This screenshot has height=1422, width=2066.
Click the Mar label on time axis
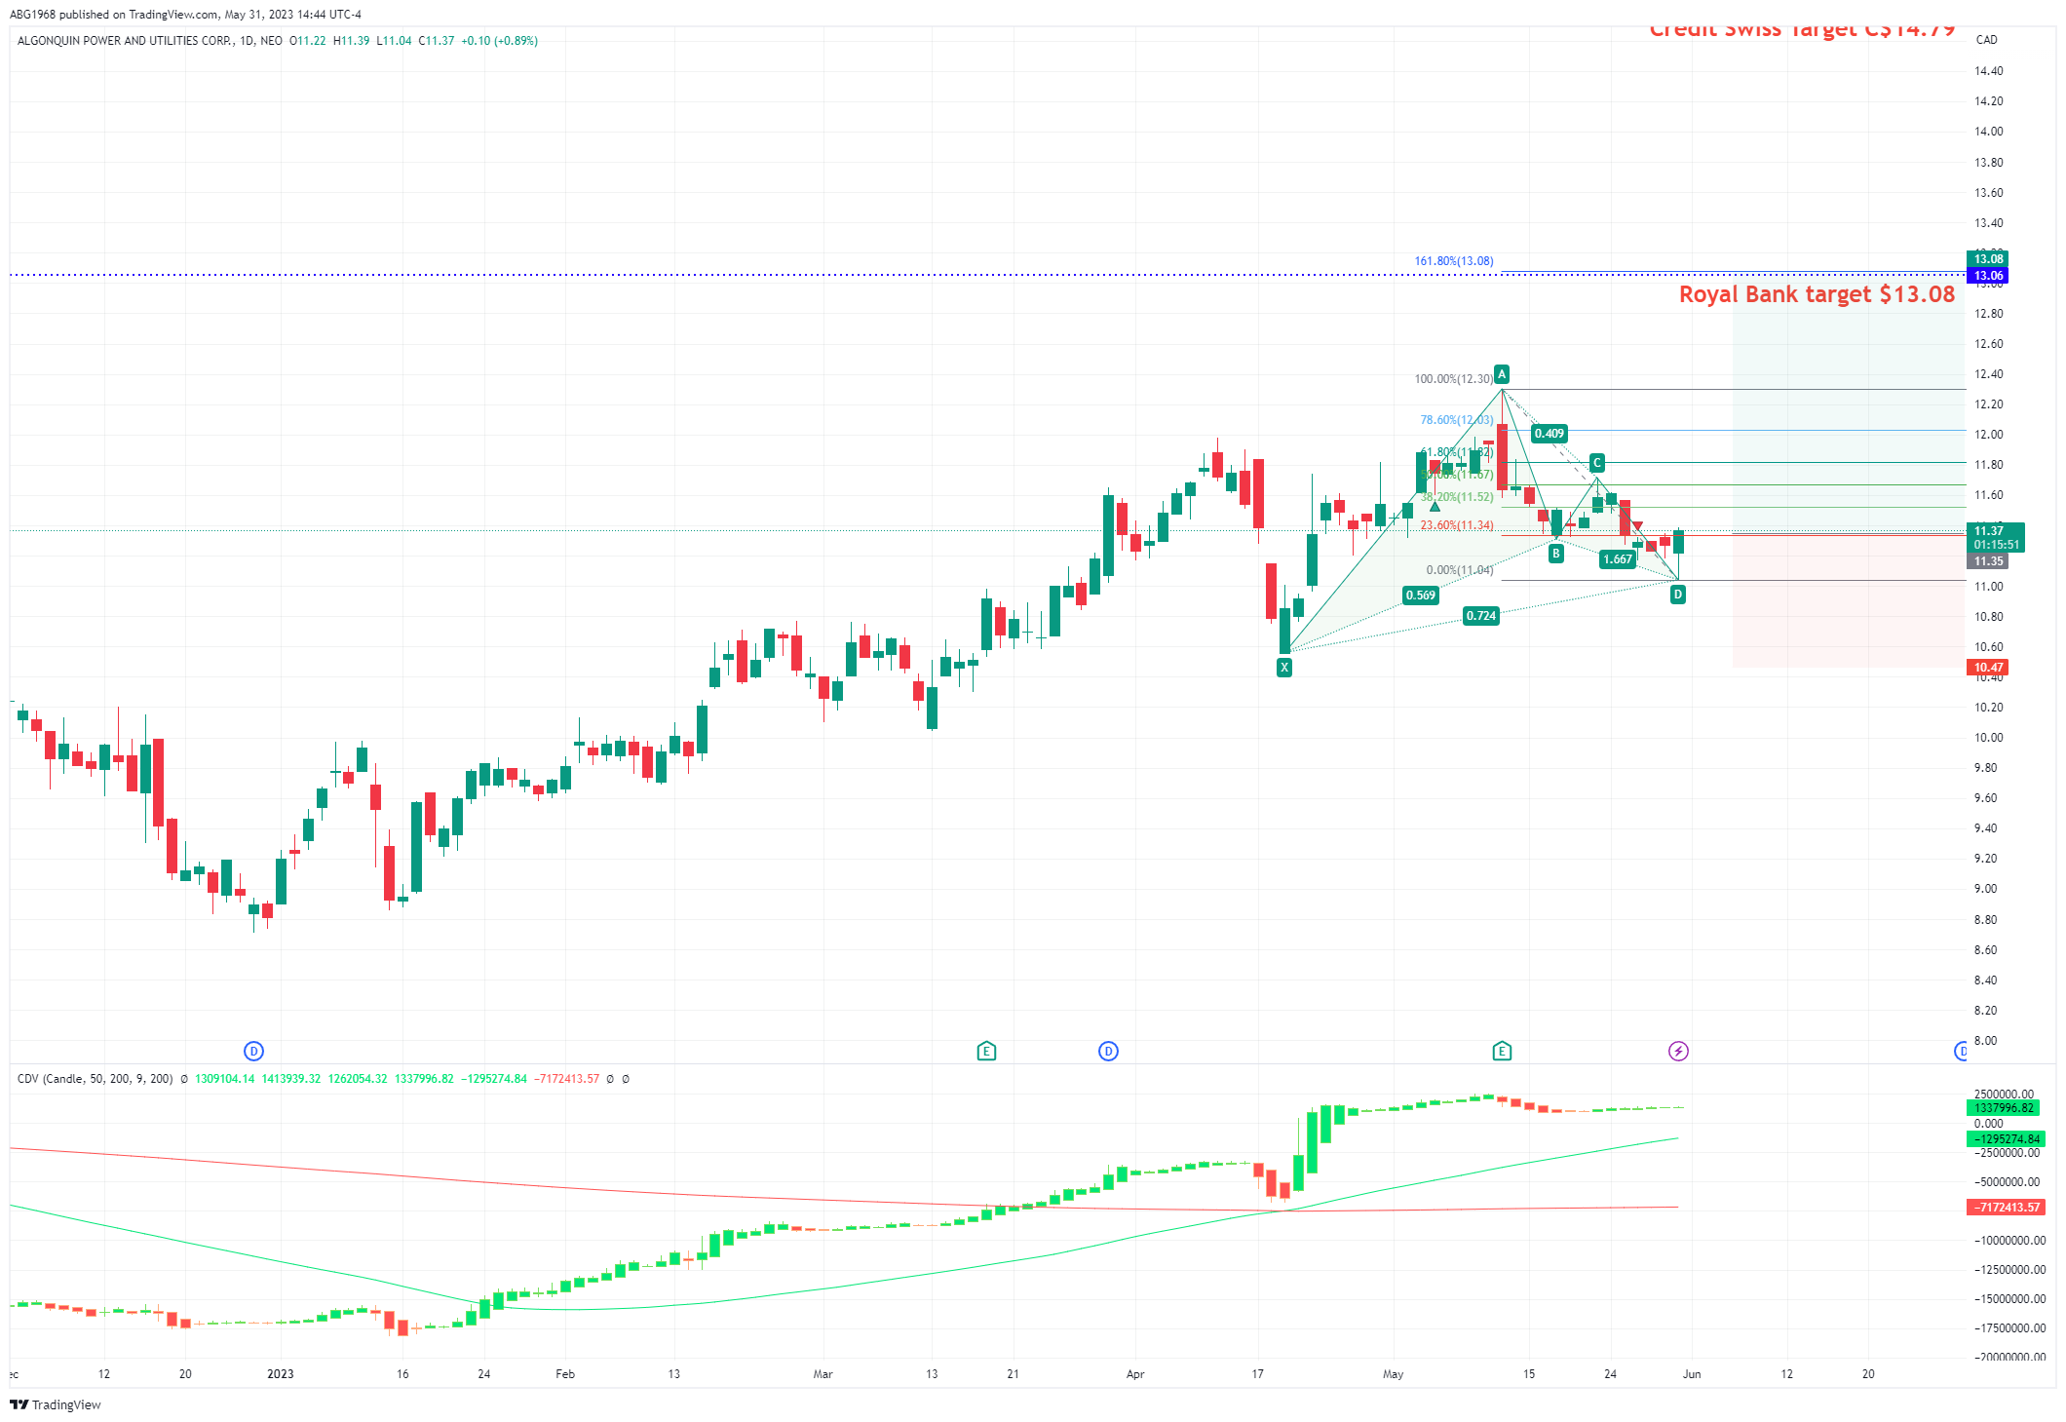click(823, 1374)
